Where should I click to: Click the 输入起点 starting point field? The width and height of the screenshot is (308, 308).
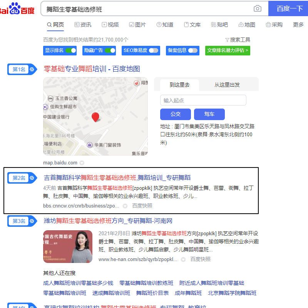[x=203, y=100]
